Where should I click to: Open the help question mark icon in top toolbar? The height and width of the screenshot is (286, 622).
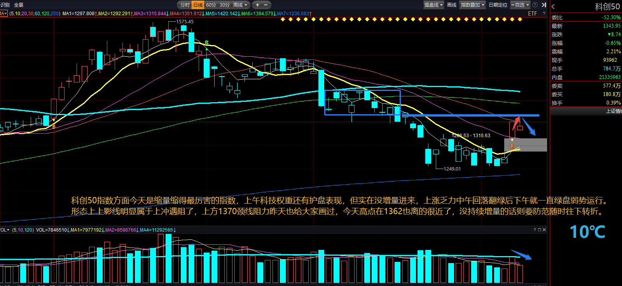(x=535, y=5)
